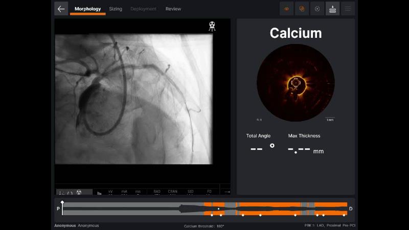The width and height of the screenshot is (409, 230).
Task: Open the hamburger menu icon
Action: pos(348,9)
